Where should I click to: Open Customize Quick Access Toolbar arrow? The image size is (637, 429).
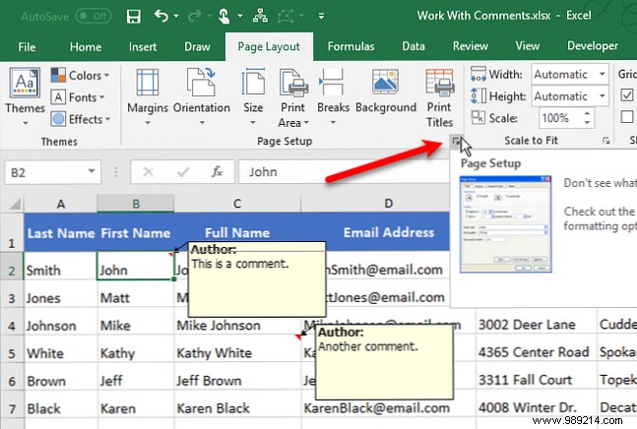(x=321, y=16)
